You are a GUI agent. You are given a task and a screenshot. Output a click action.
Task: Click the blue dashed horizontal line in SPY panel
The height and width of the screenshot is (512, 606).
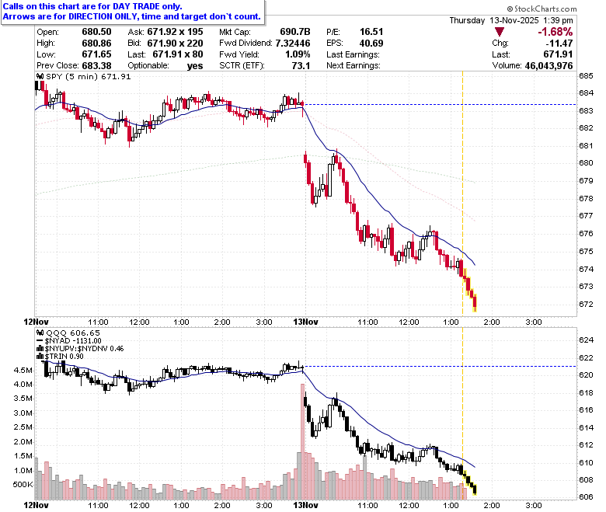pyautogui.click(x=441, y=104)
